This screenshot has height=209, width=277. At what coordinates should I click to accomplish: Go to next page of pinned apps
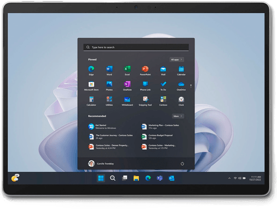coord(191,86)
